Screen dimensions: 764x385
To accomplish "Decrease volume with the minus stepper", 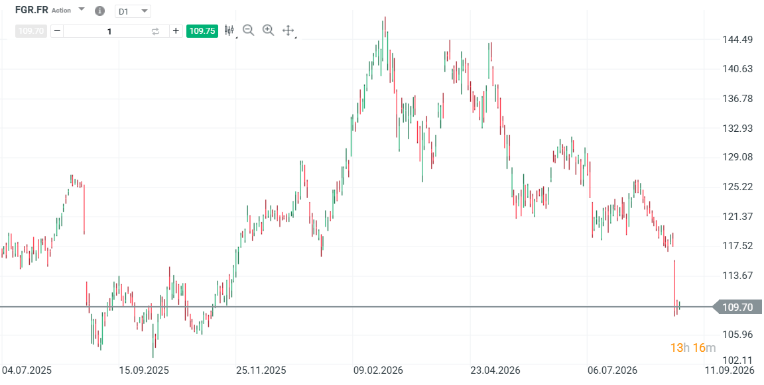I will click(57, 31).
